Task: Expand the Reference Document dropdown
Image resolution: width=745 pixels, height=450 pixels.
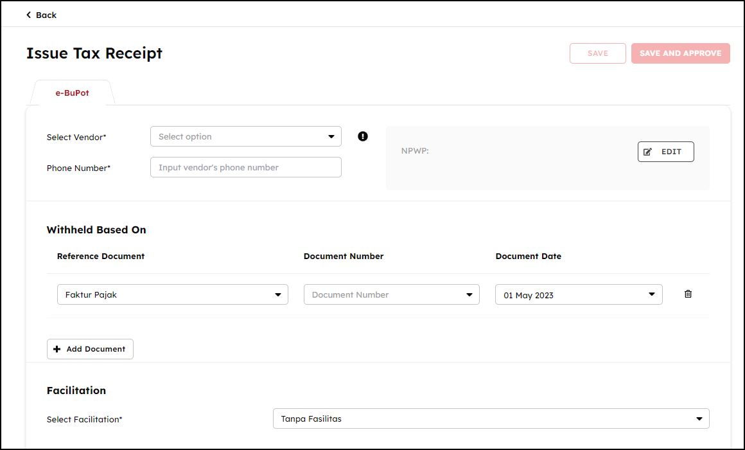Action: click(172, 295)
